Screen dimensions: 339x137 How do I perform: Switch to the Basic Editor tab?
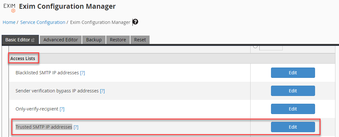click(18, 40)
